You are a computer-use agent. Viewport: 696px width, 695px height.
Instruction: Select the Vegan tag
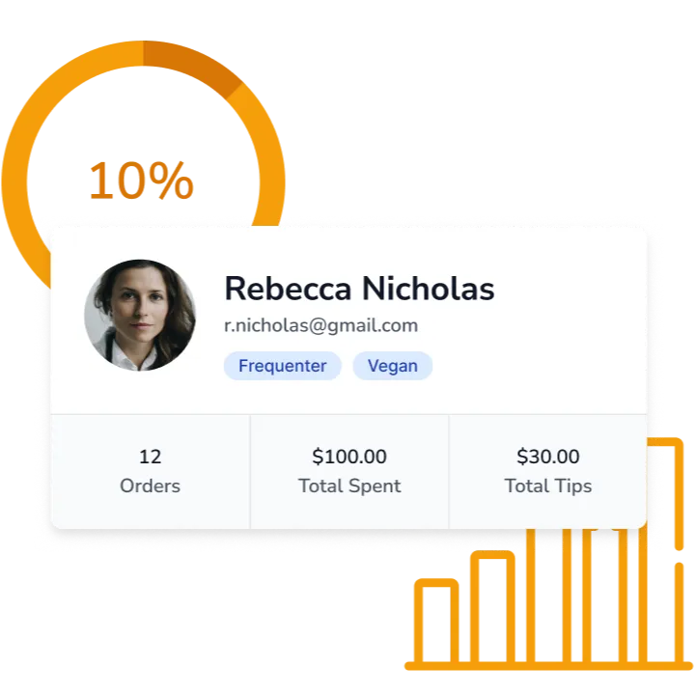point(392,366)
